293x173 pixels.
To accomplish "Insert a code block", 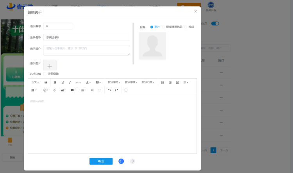I will pos(92,90).
